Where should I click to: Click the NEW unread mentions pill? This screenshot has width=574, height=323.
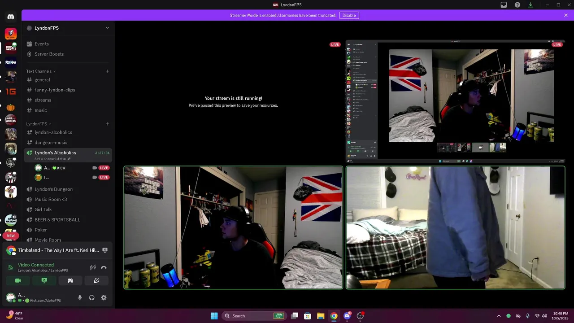pyautogui.click(x=11, y=236)
